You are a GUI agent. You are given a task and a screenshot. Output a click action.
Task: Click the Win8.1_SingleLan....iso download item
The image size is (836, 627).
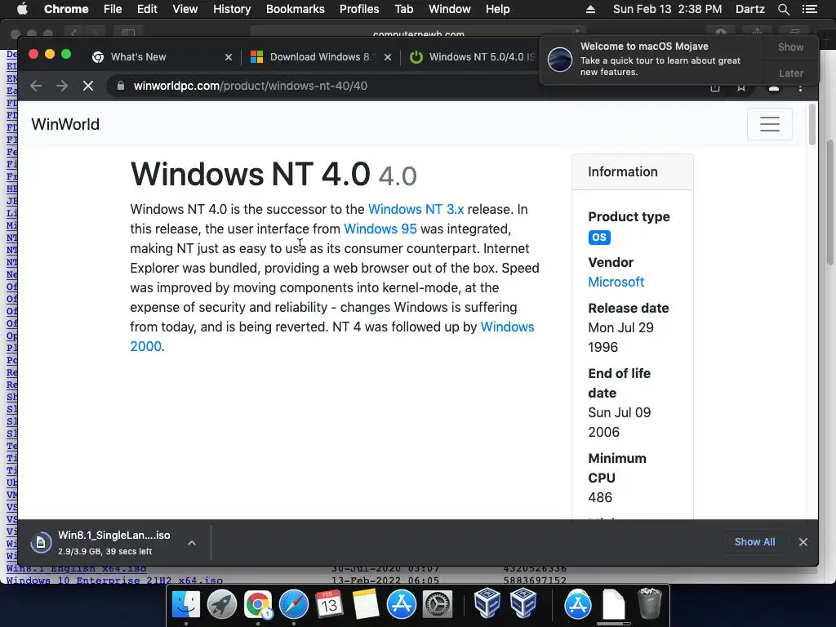tap(113, 543)
